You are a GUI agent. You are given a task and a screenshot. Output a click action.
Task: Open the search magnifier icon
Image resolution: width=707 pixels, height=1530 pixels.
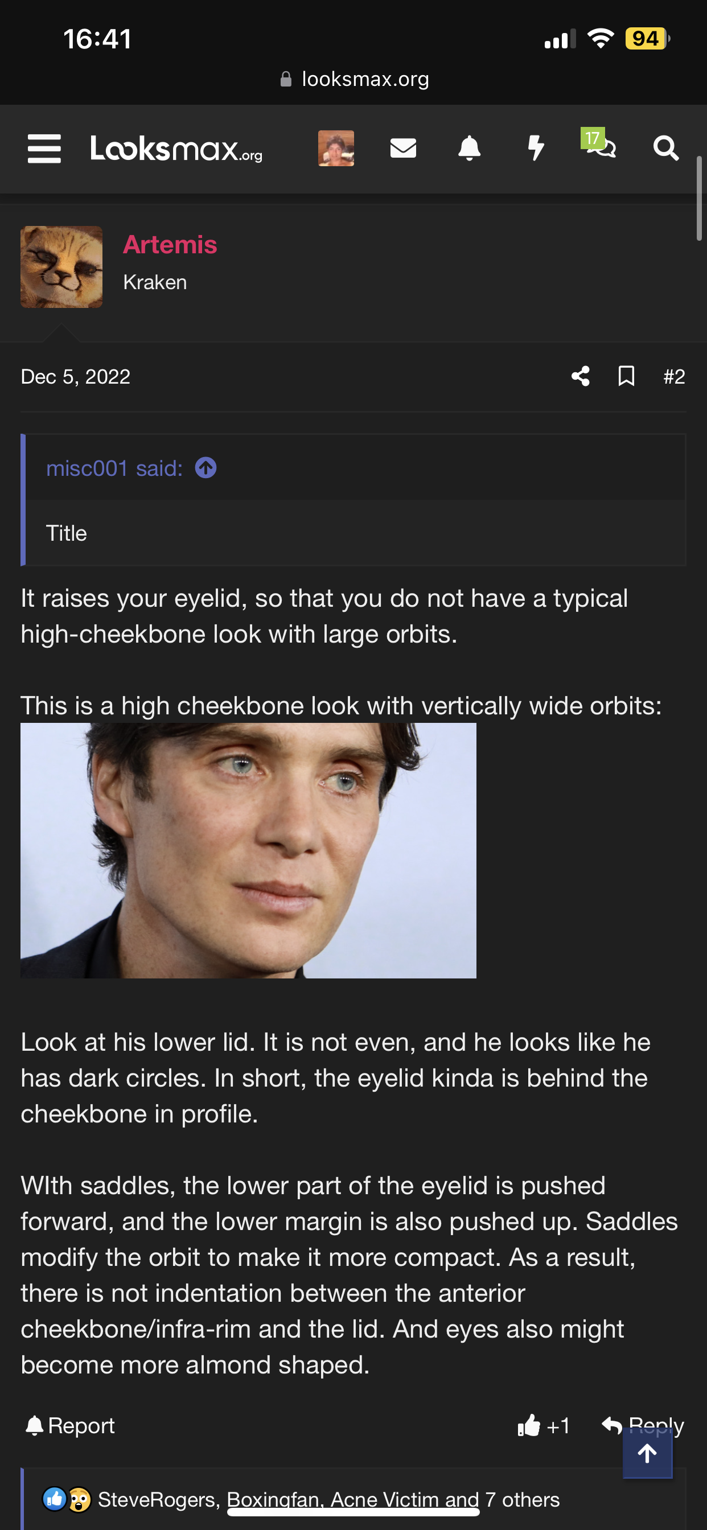pyautogui.click(x=665, y=149)
